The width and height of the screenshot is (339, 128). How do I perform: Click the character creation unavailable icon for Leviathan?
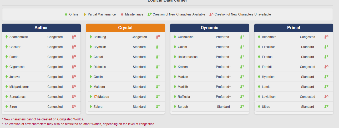326,97
